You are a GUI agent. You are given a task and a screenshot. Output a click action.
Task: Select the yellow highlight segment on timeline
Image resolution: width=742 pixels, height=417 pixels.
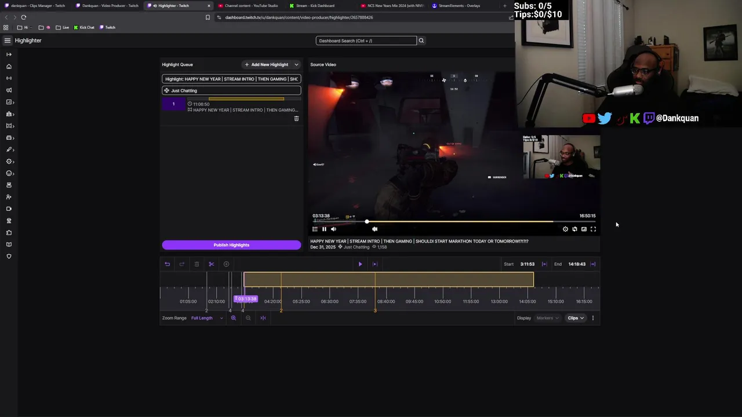click(388, 280)
